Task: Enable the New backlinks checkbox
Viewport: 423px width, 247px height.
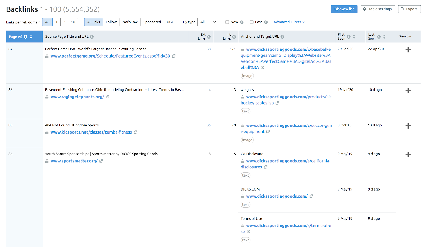Action: coord(227,22)
